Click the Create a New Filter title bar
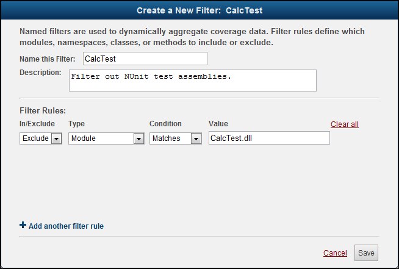This screenshot has width=399, height=269. [199, 10]
